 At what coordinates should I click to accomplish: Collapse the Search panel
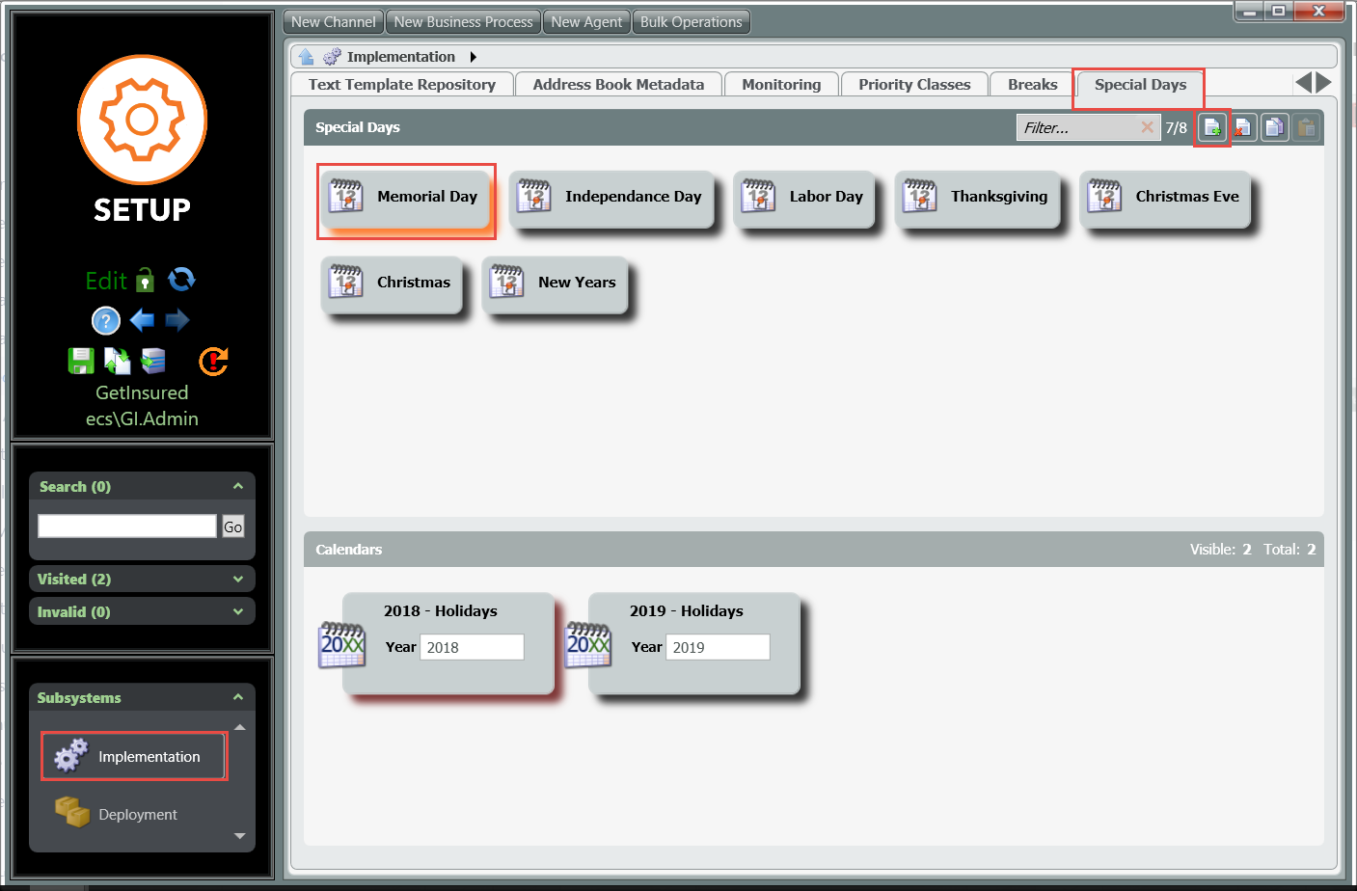pos(237,486)
